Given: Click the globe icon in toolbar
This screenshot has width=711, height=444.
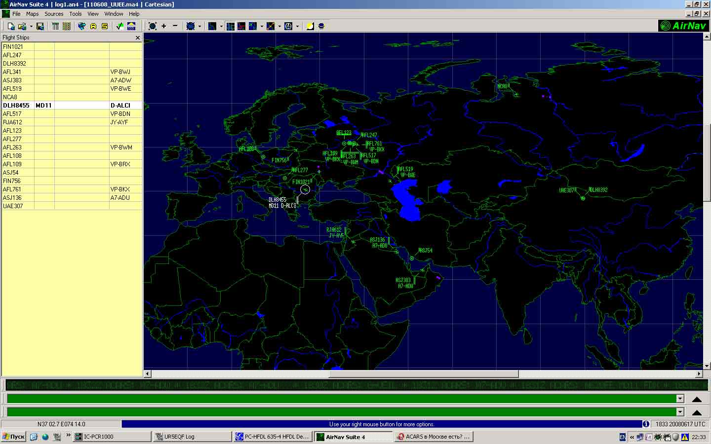Looking at the screenshot, I should pyautogui.click(x=82, y=26).
